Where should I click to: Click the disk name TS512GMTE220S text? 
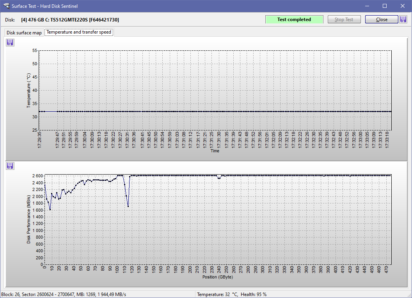[x=69, y=20]
